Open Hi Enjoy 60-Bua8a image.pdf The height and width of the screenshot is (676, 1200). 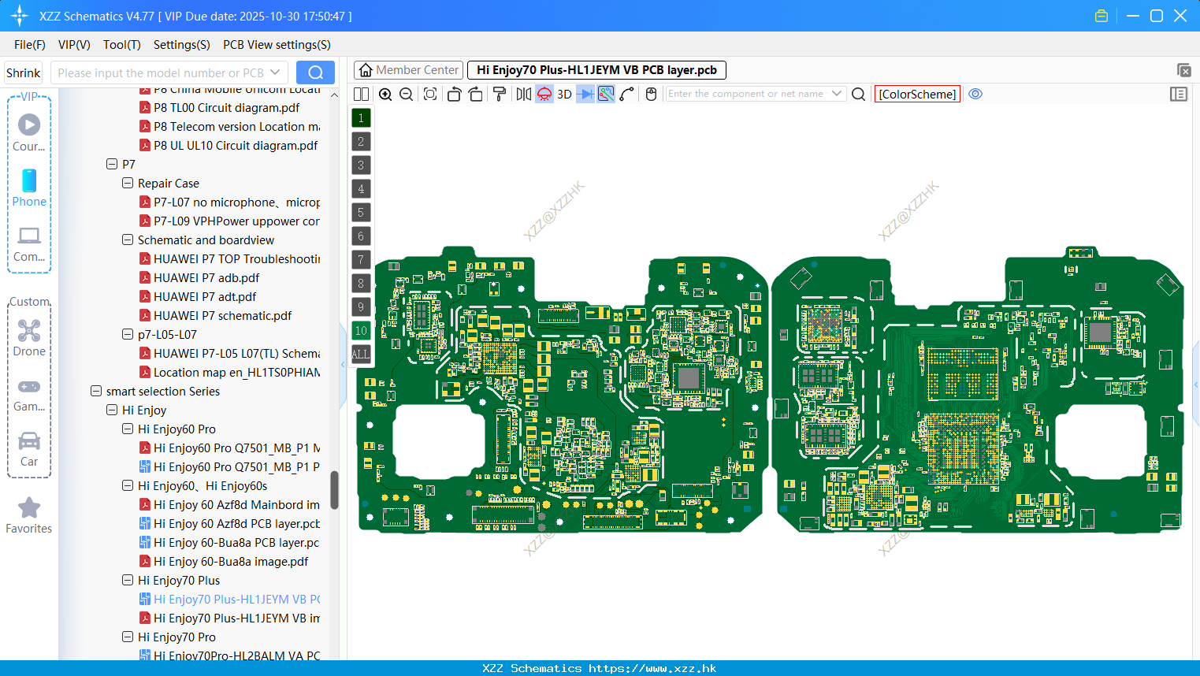(x=231, y=561)
